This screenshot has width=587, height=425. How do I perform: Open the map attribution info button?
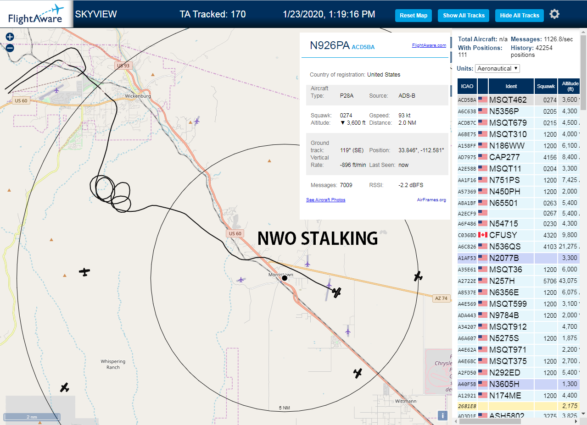coord(442,415)
